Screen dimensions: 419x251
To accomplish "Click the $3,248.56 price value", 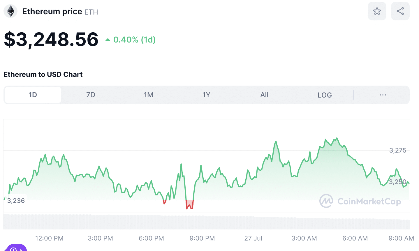I will (x=51, y=39).
